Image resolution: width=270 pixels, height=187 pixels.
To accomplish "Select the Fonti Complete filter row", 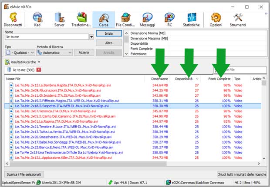I will (x=198, y=49).
